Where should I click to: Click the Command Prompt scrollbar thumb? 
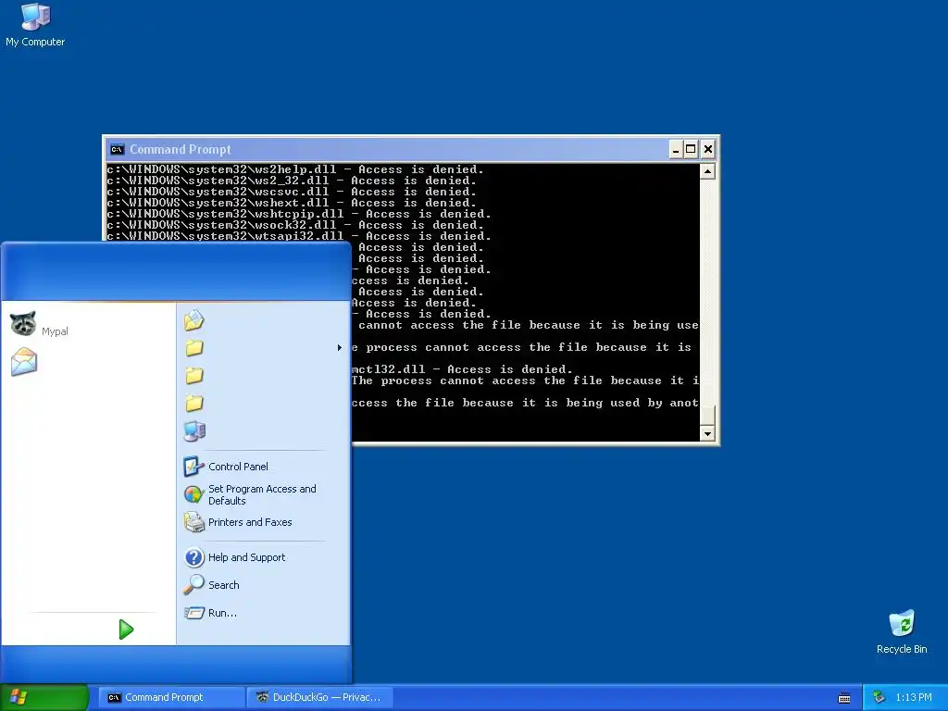tap(707, 415)
